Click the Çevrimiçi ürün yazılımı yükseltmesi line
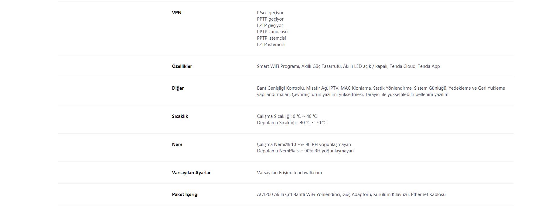Image resolution: width=559 pixels, height=206 pixels. pos(353,95)
